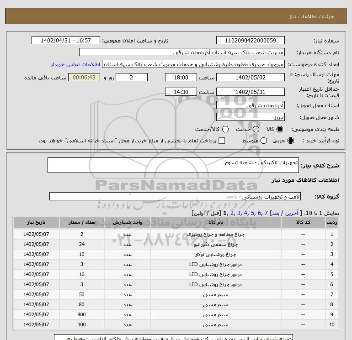Screen dimensions: 352x340
Task: Click the delivery province آذربایجان شرقی field
Action: click(251, 105)
